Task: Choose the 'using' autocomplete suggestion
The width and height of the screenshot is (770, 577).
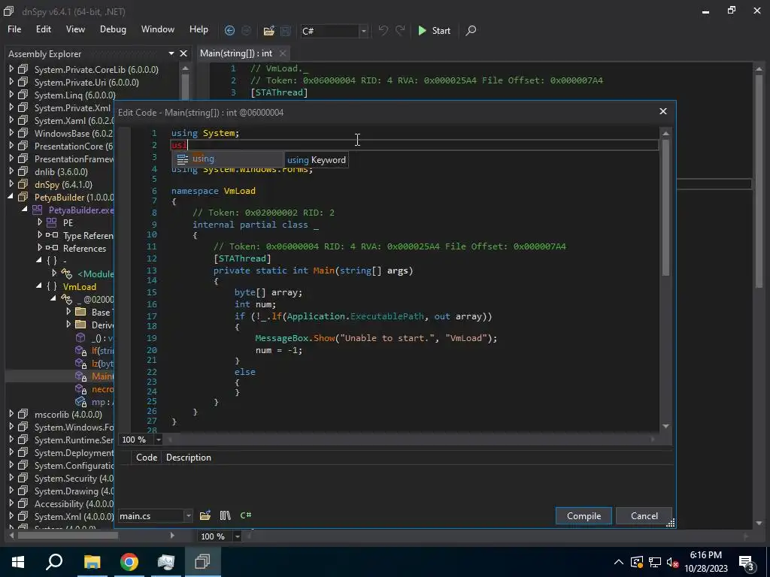Action: click(227, 159)
